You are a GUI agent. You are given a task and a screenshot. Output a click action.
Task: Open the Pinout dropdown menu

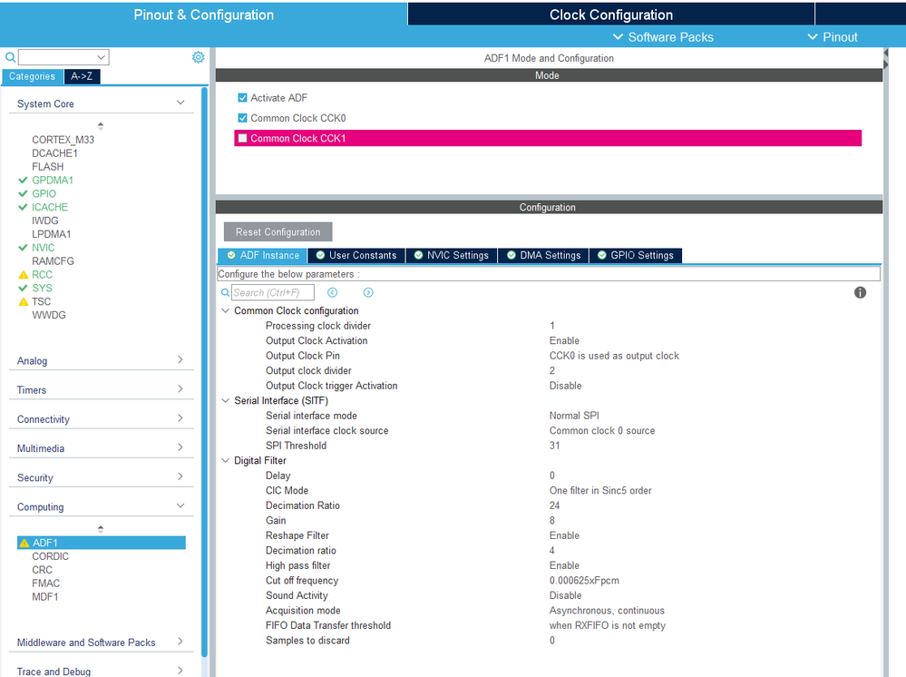click(x=832, y=37)
